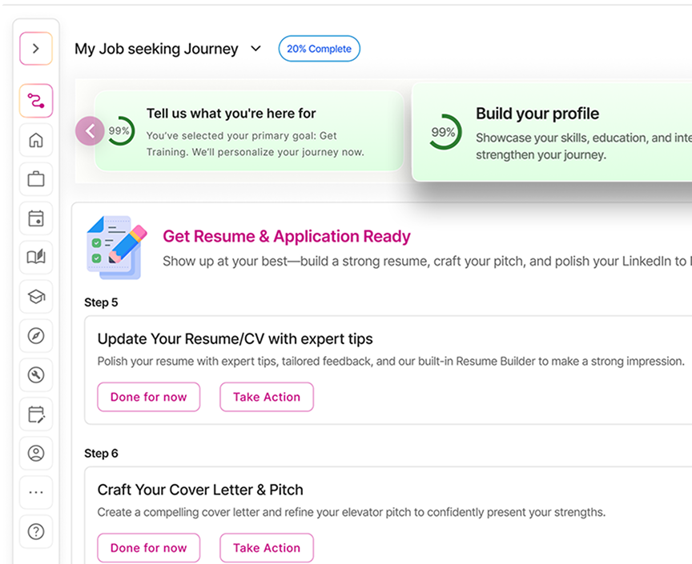Open the calendar events icon
The height and width of the screenshot is (564, 692).
coord(36,218)
